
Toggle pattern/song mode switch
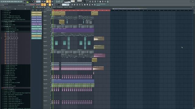(x=28, y=2)
